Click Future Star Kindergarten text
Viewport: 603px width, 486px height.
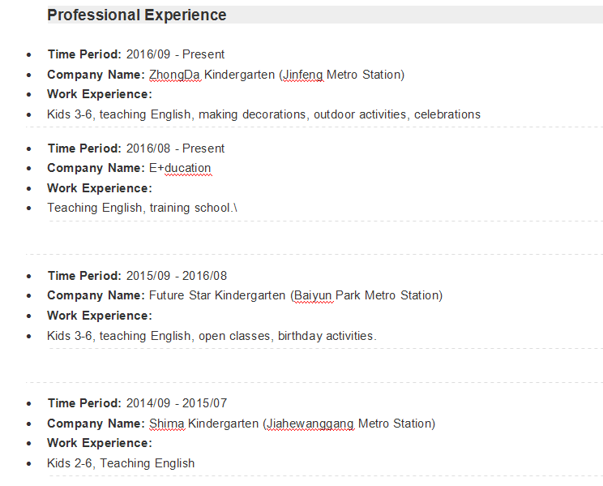click(217, 295)
